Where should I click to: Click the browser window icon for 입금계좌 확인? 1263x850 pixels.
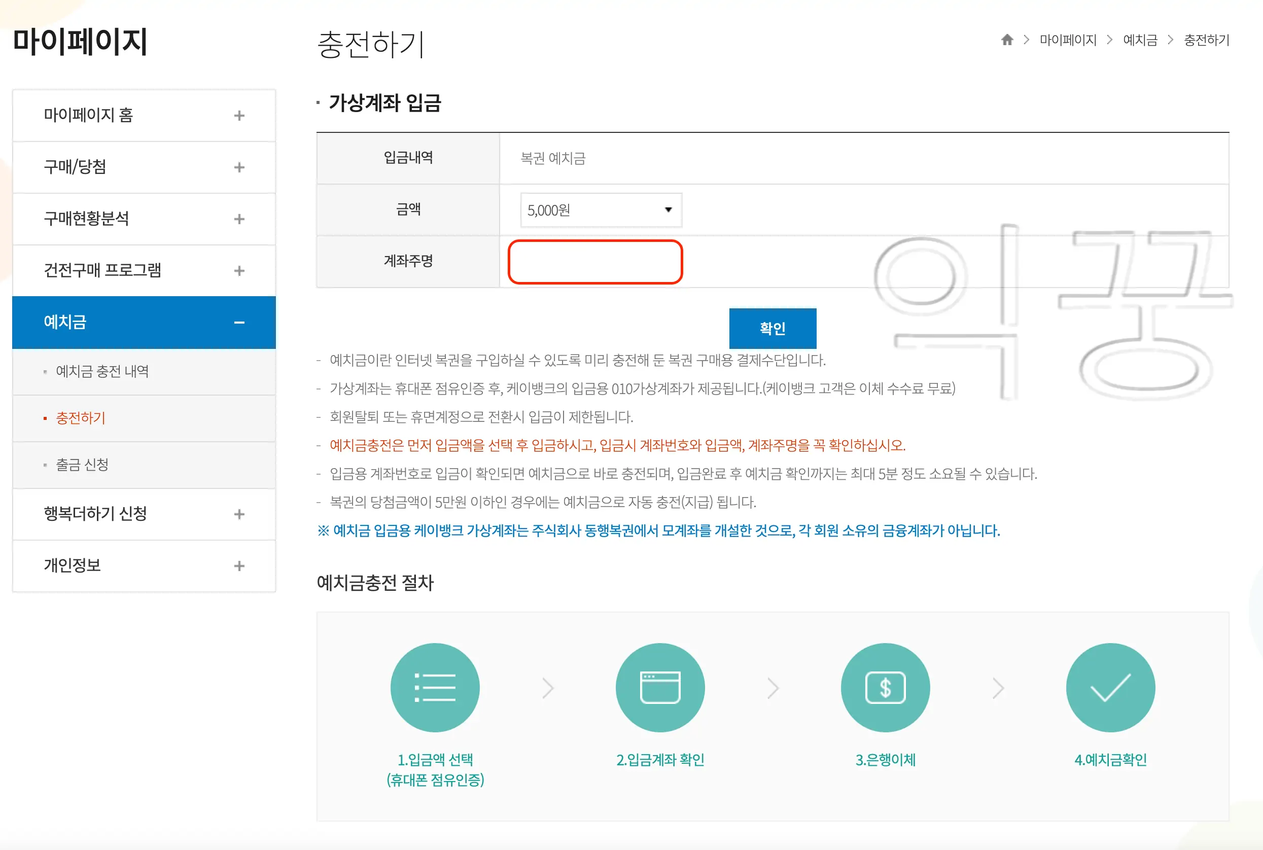click(660, 687)
